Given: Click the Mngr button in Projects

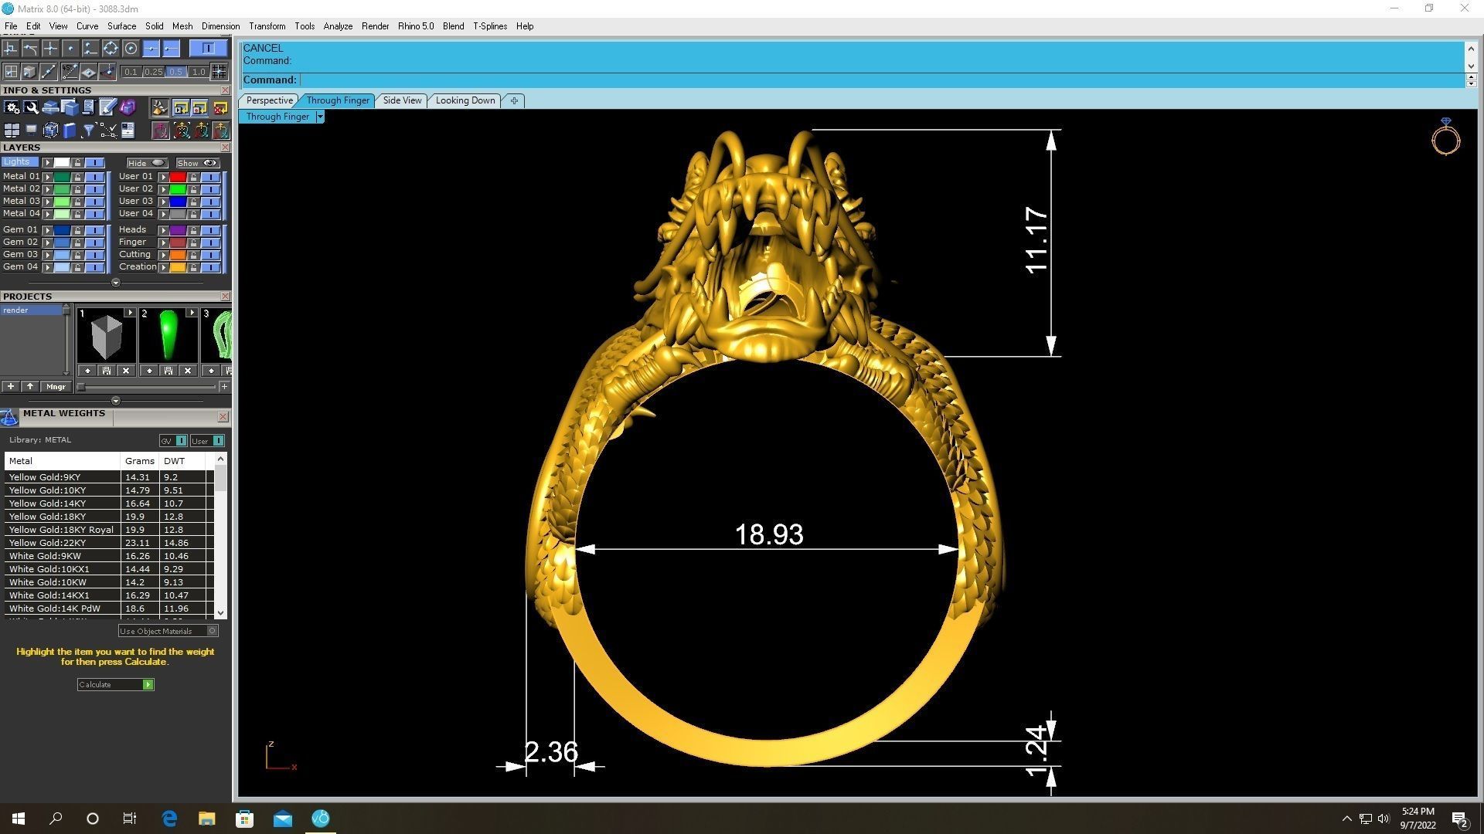Looking at the screenshot, I should point(56,386).
